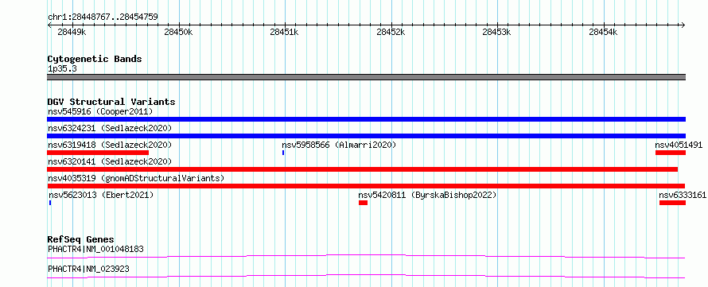708x287 pixels.
Task: Select the PHACTR4|NM_023923 gene track line
Action: (366, 276)
